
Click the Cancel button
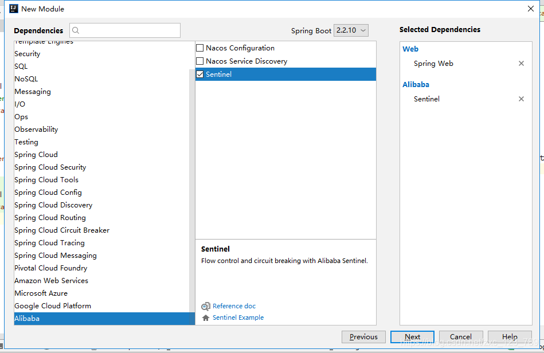461,337
